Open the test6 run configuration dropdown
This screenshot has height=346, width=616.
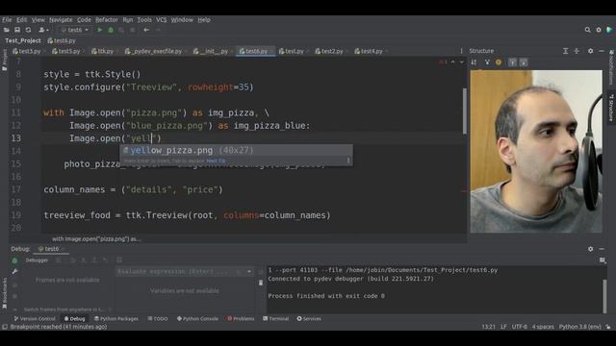point(75,30)
